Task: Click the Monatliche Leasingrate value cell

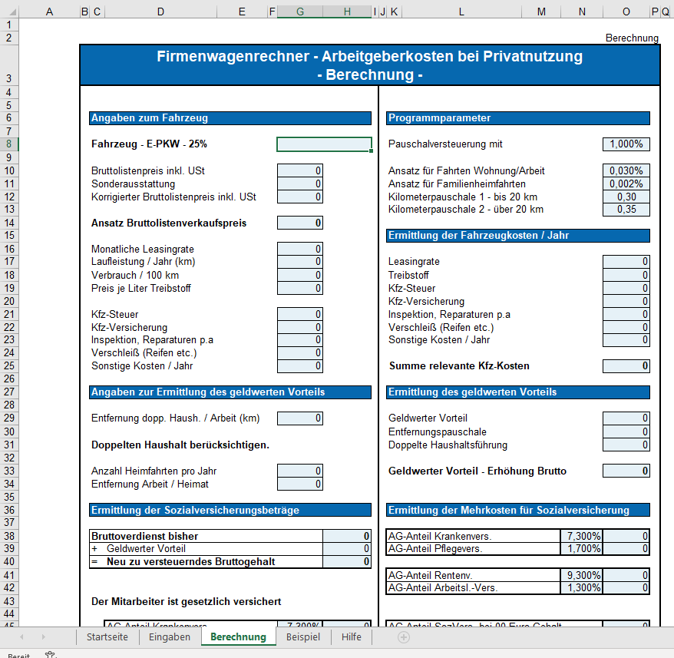Action: [300, 249]
